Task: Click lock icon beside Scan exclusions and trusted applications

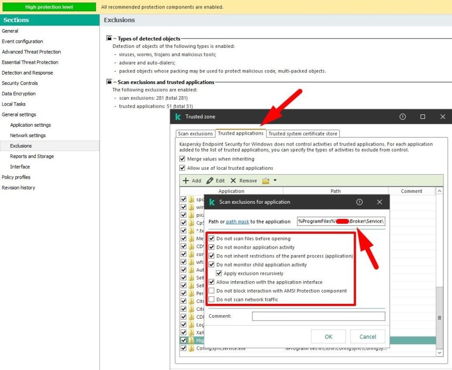Action: (109, 81)
